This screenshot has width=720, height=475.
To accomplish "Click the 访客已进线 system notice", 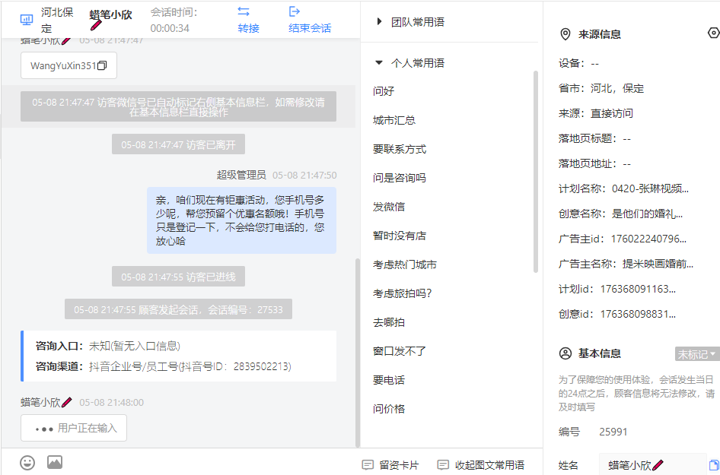I will [178, 277].
